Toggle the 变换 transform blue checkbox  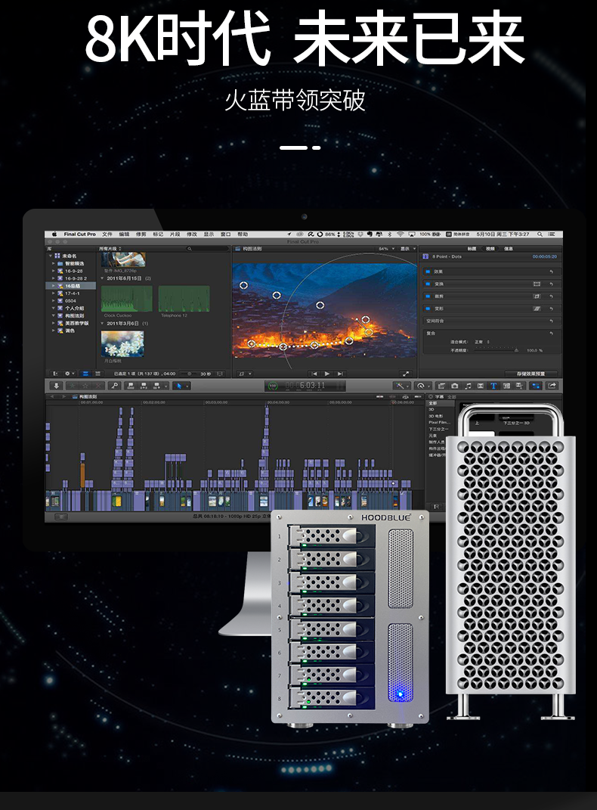pos(428,284)
